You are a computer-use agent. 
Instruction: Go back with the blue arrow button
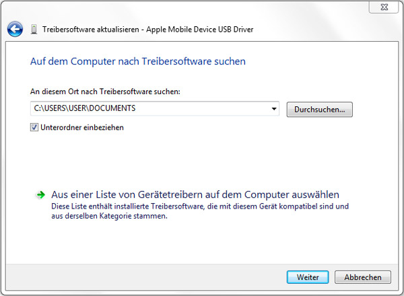coord(15,29)
